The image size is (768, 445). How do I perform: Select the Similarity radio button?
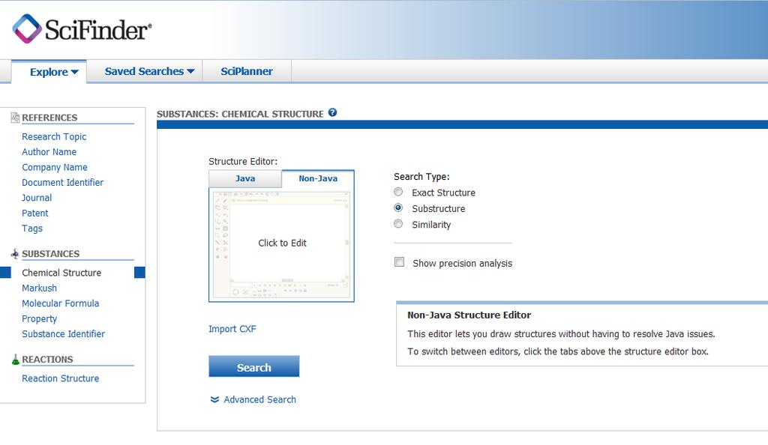click(398, 224)
